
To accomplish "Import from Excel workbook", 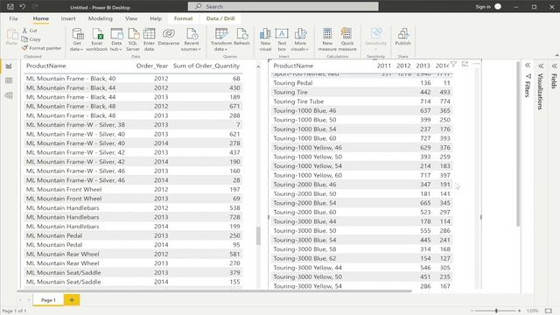I will (97, 39).
